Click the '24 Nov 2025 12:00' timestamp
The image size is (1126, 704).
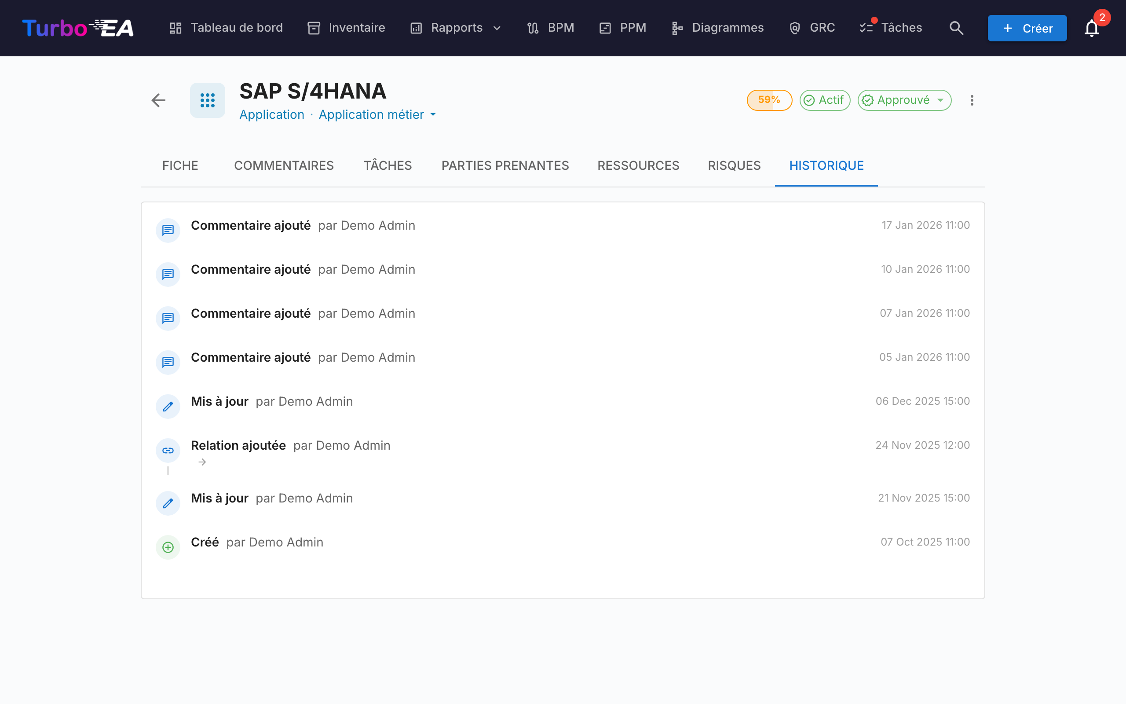pyautogui.click(x=922, y=445)
